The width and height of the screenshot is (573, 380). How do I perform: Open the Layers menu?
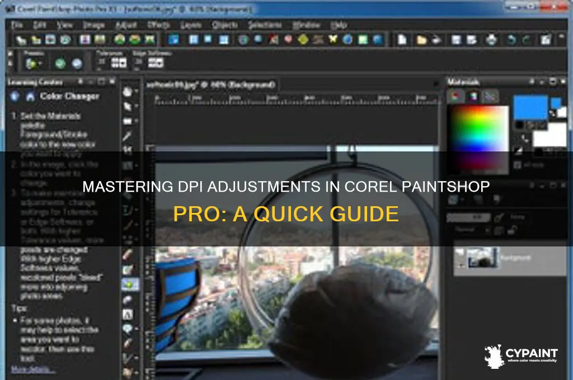click(x=191, y=25)
